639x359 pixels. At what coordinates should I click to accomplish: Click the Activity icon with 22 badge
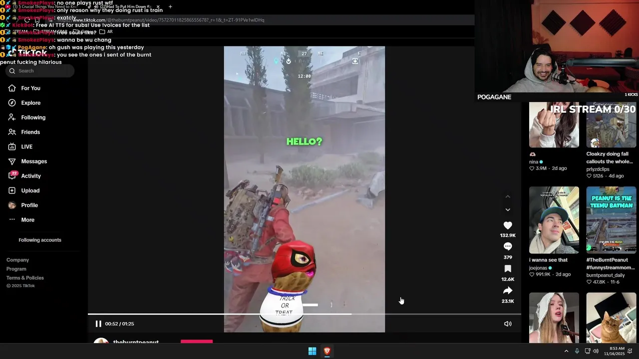coord(12,176)
